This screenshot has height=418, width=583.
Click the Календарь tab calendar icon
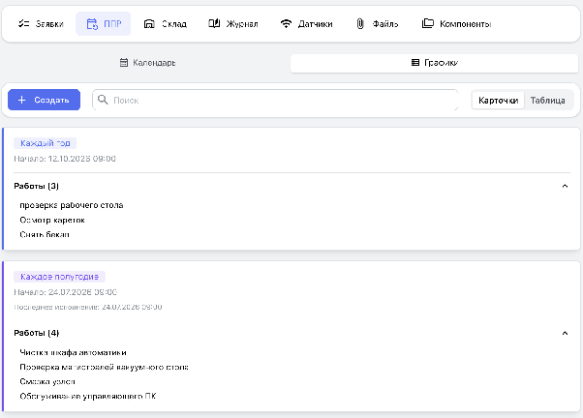(124, 63)
